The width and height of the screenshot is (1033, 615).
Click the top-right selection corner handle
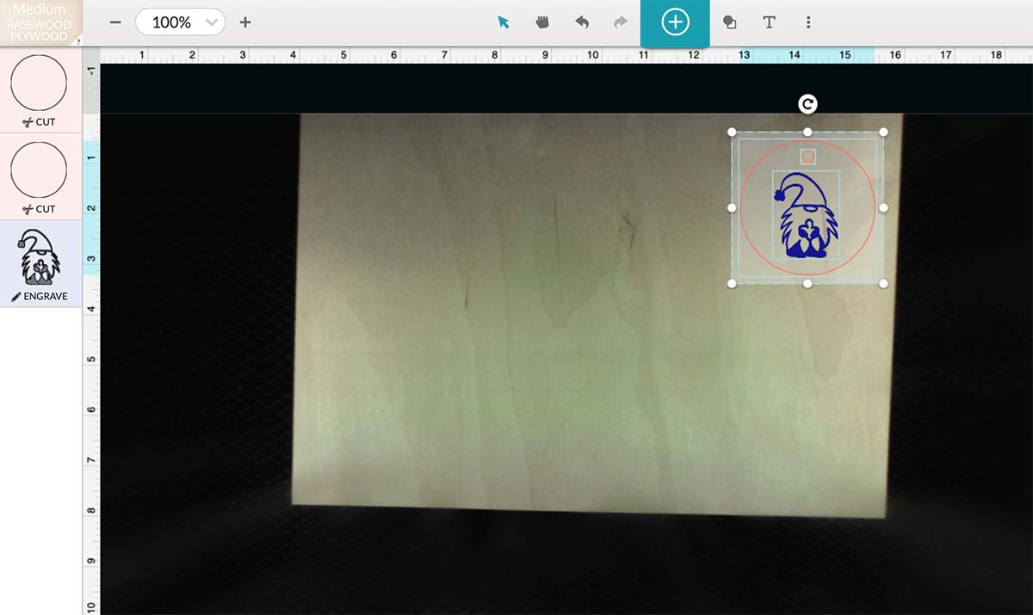883,132
